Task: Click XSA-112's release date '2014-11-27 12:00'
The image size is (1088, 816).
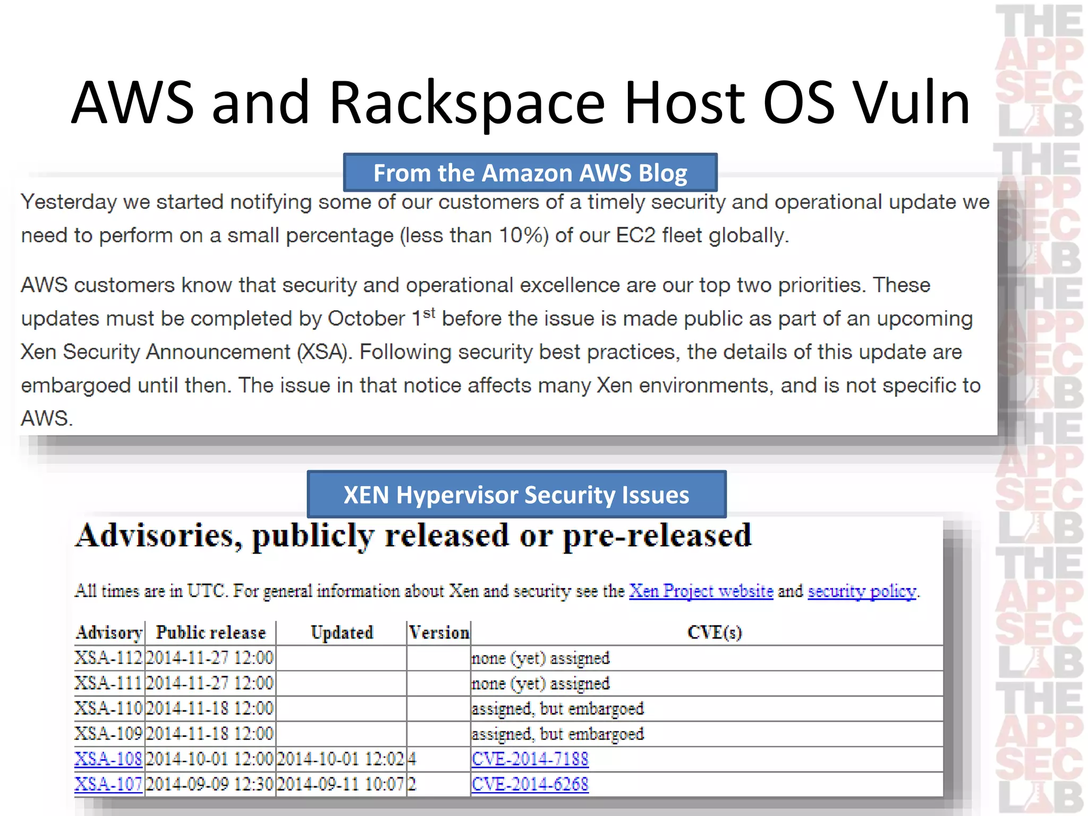Action: point(210,658)
